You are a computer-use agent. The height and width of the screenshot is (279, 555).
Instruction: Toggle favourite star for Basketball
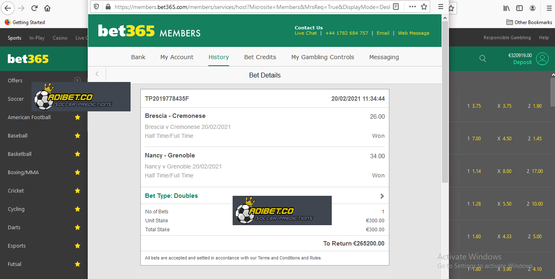click(77, 154)
